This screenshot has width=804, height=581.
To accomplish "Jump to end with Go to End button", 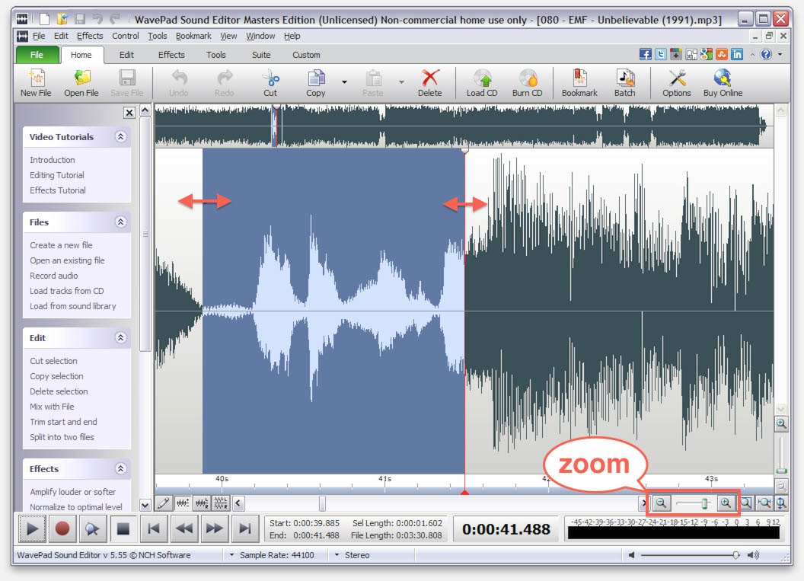I will tap(245, 528).
